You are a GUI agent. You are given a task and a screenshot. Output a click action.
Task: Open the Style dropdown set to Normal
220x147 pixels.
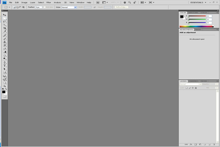pos(69,7)
